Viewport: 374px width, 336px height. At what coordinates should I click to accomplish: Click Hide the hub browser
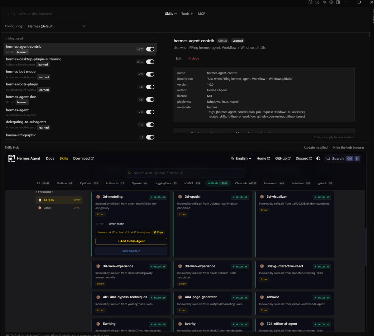pos(349,148)
